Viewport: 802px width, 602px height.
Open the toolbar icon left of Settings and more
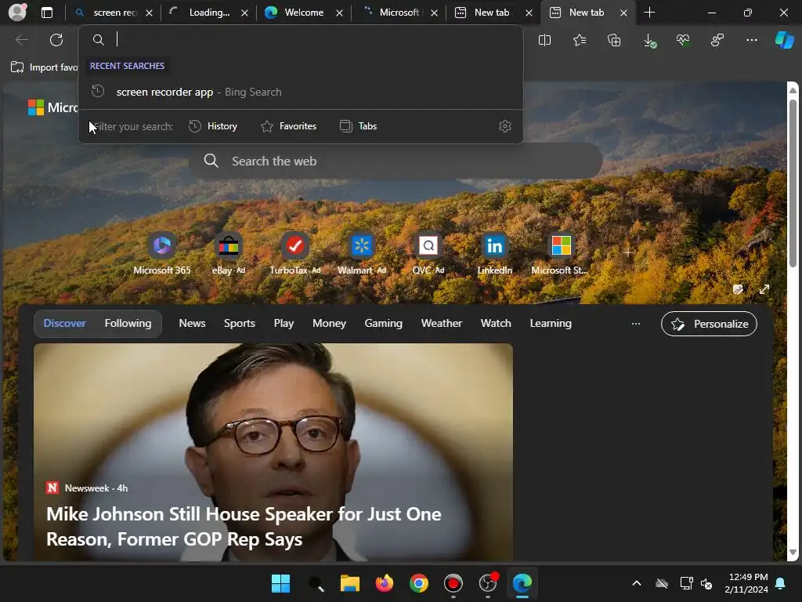[717, 40]
